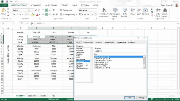This screenshot has height=101, width=180.
Task: Click the scroll-down arrow of Typ list
Action: [x=144, y=68]
